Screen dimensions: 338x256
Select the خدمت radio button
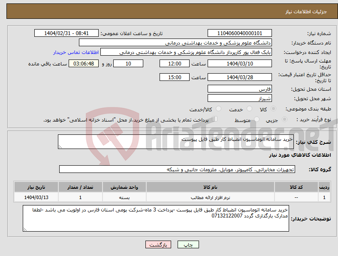pyautogui.click(x=249, y=109)
